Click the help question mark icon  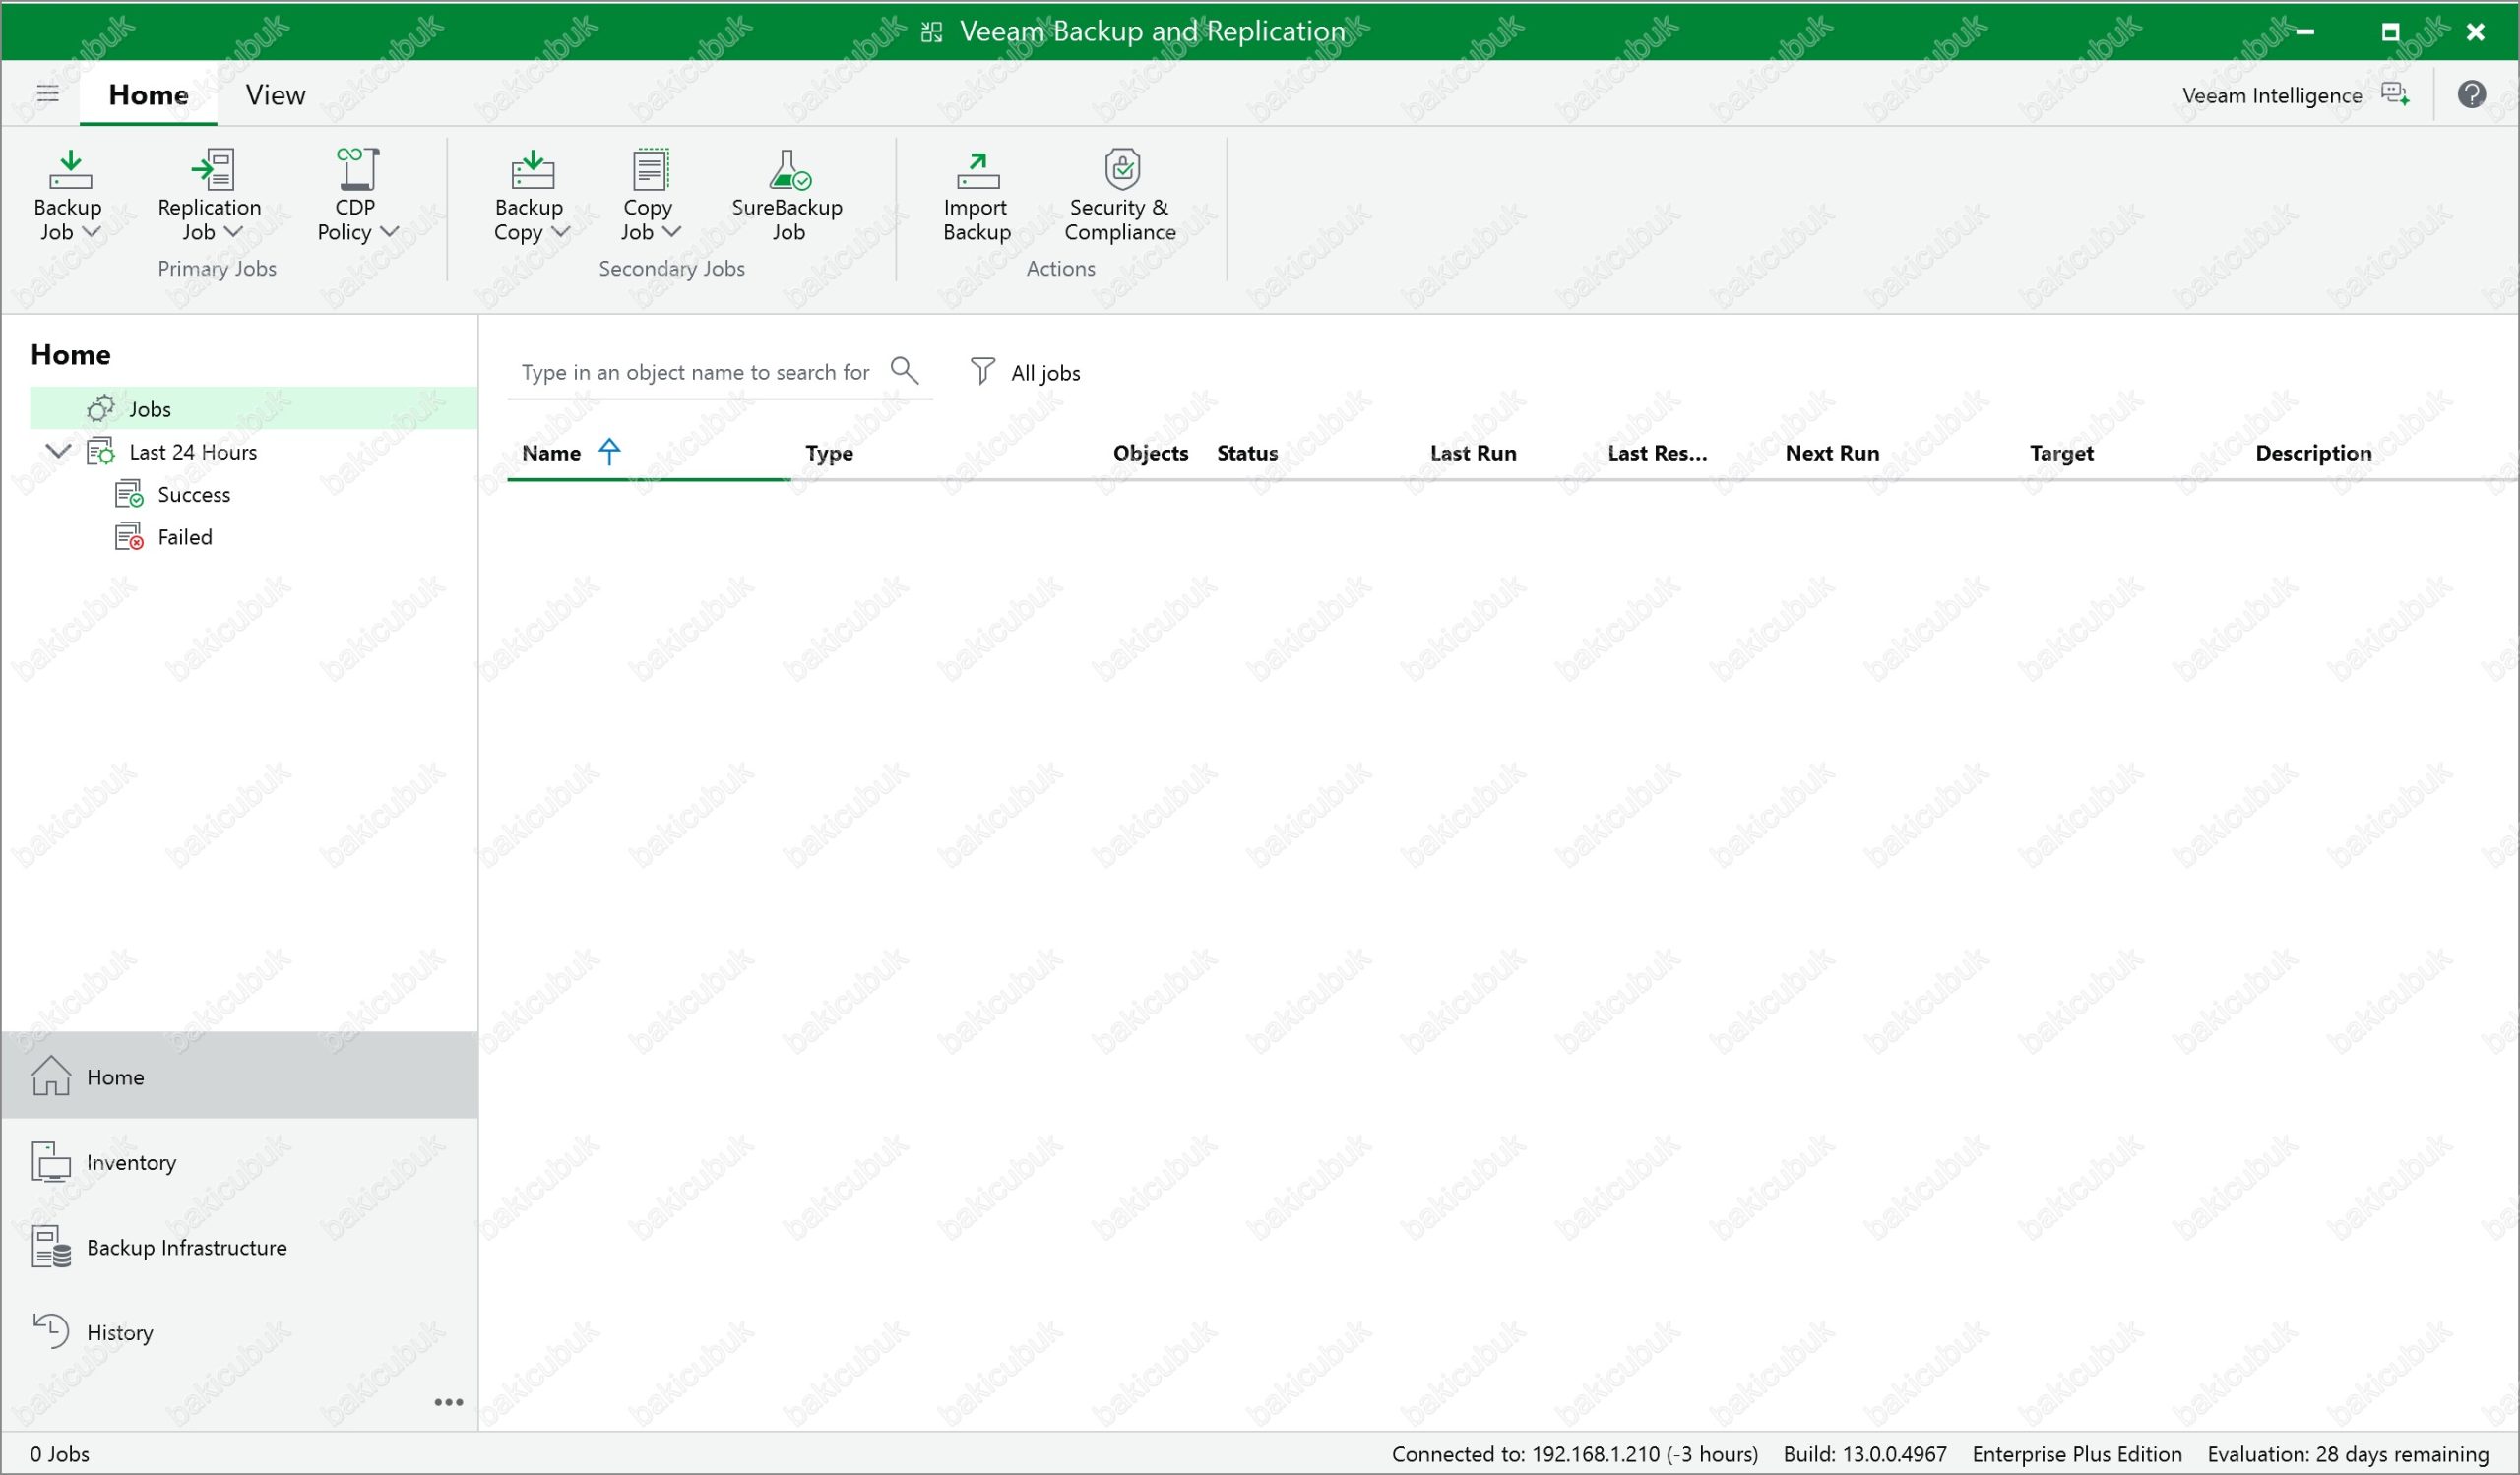[2471, 94]
